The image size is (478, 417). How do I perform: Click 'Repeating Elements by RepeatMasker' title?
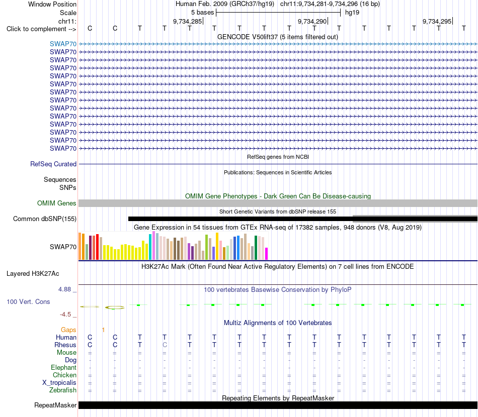tap(278, 398)
